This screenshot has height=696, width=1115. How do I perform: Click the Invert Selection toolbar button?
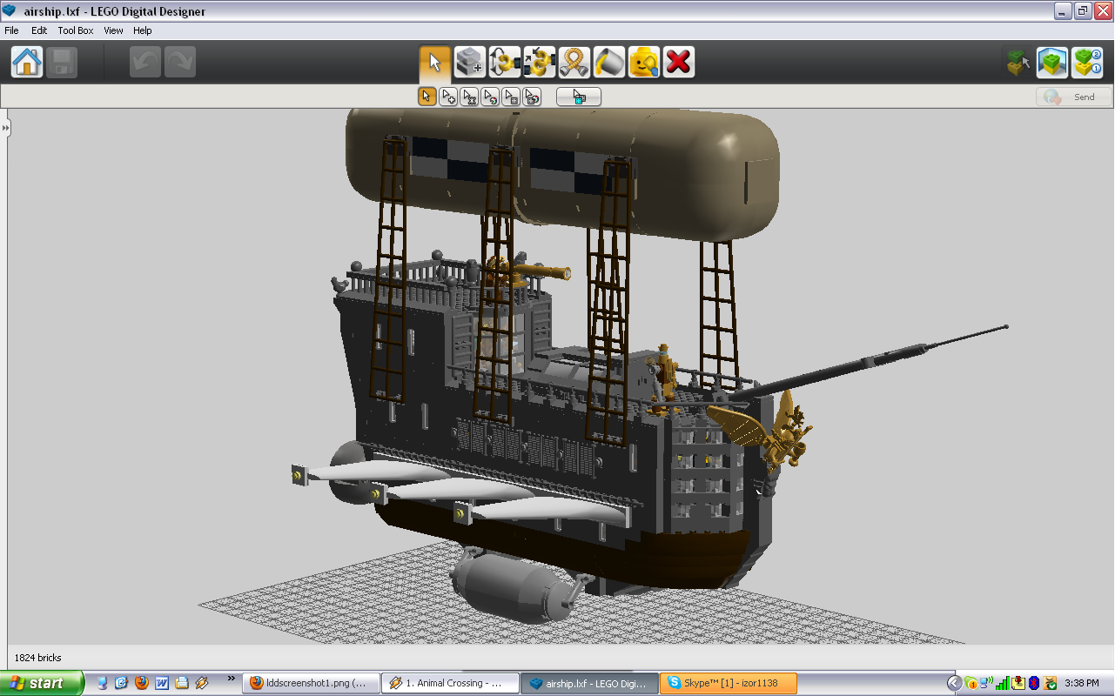point(579,97)
